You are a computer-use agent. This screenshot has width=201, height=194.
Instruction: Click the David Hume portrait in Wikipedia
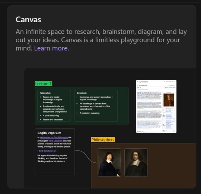[169, 100]
